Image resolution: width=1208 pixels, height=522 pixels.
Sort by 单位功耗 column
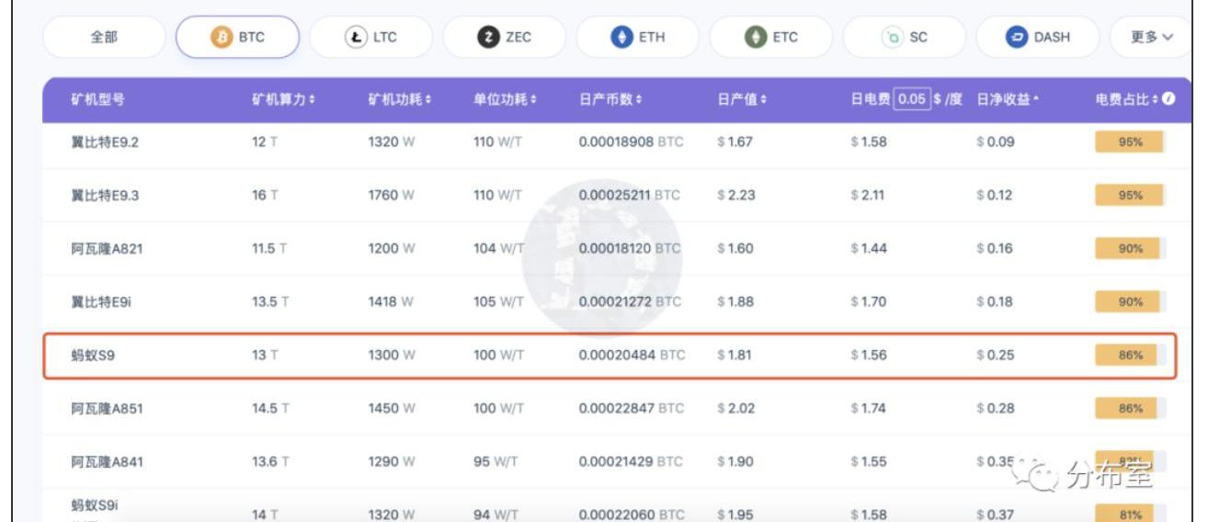click(505, 99)
